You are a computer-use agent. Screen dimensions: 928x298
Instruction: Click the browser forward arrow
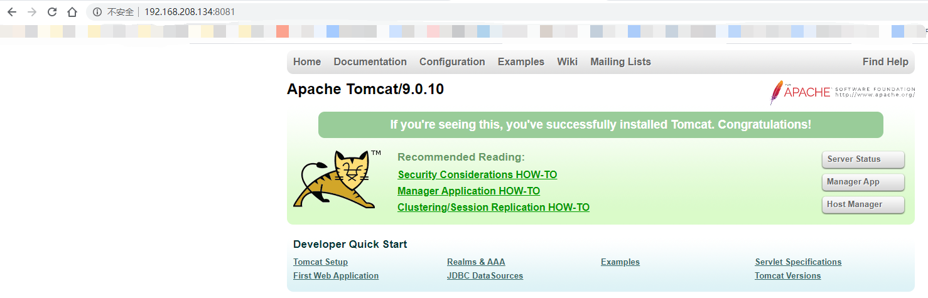[x=32, y=12]
